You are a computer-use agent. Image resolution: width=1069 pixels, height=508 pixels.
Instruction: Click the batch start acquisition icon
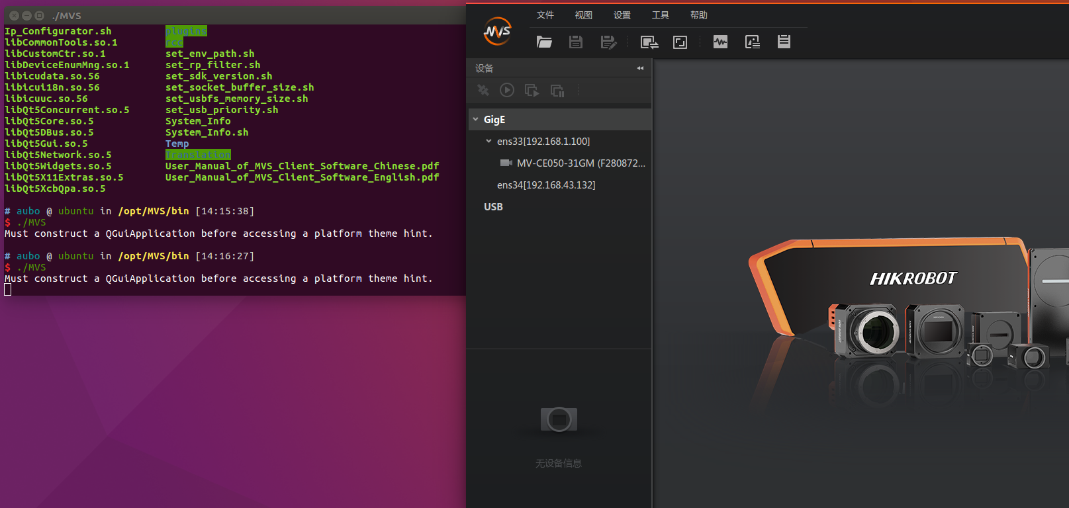(532, 90)
